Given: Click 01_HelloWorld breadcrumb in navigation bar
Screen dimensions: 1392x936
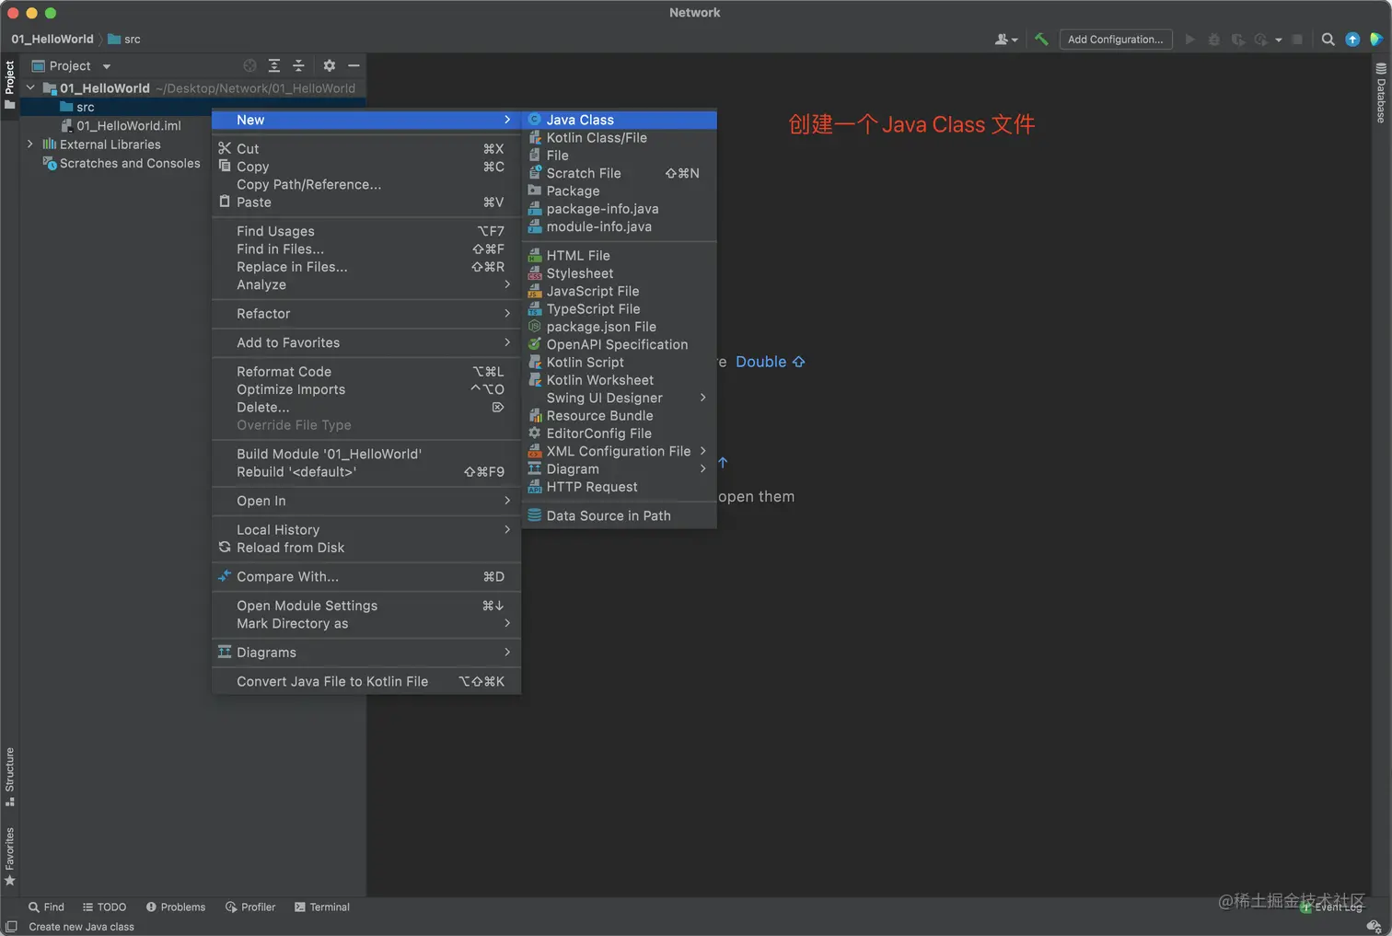Looking at the screenshot, I should (x=52, y=40).
